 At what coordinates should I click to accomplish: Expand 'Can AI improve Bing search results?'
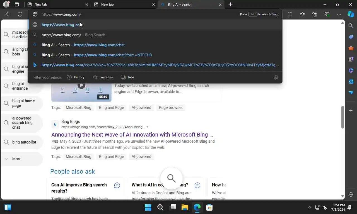[x=86, y=188]
